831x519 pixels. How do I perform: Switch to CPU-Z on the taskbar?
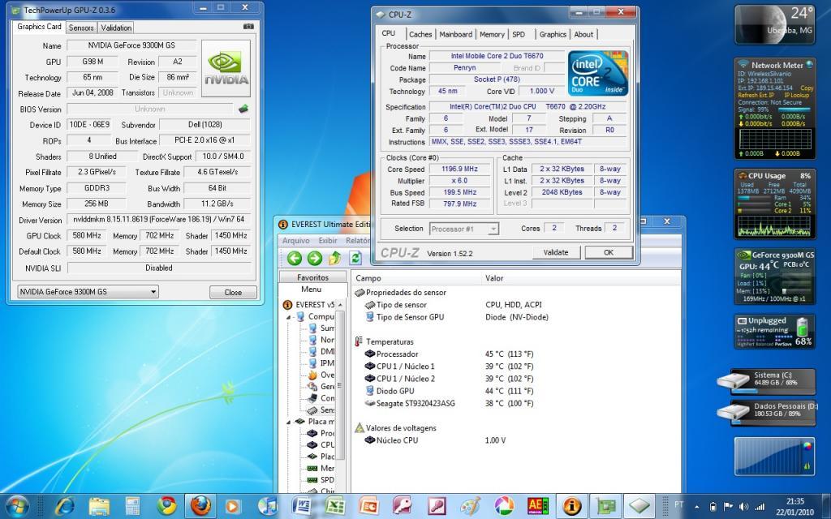click(x=639, y=506)
